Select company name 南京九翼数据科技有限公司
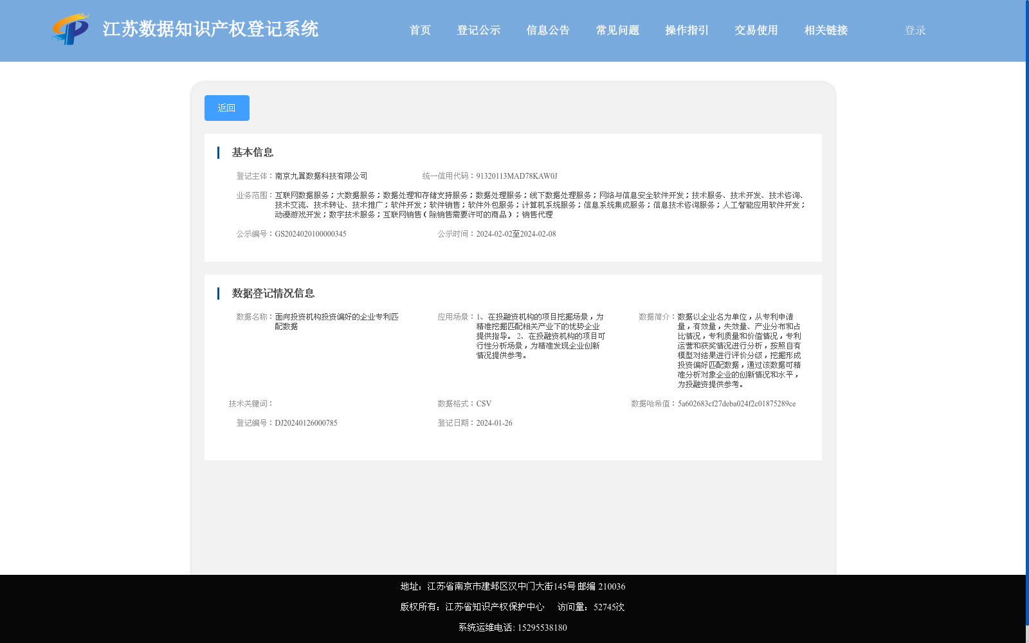 [321, 176]
